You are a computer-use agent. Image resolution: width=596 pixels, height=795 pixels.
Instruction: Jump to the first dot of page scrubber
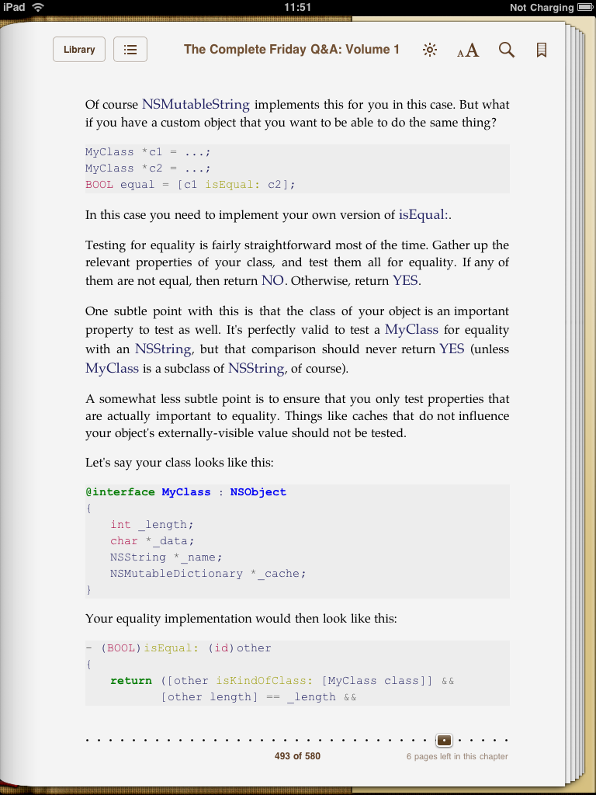[88, 741]
